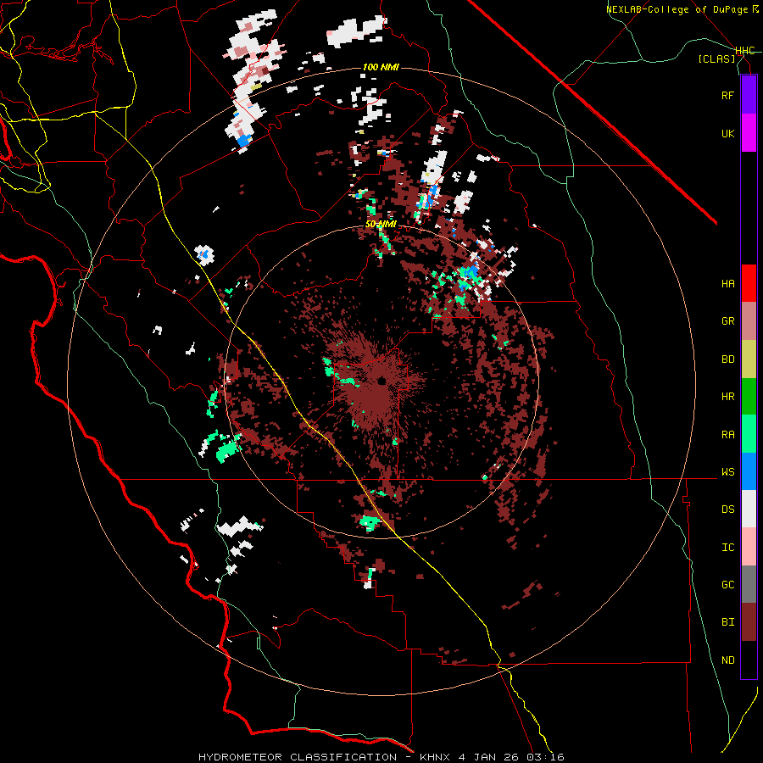The image size is (763, 763).
Task: Click the NEXLAB-College of DuPage text
Action: point(678,9)
